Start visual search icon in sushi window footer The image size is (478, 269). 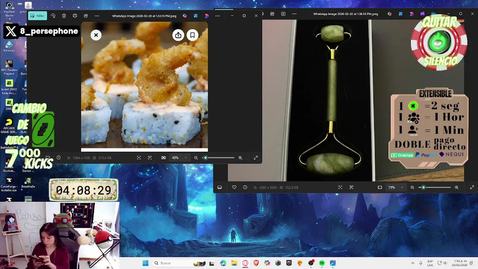pos(139,158)
